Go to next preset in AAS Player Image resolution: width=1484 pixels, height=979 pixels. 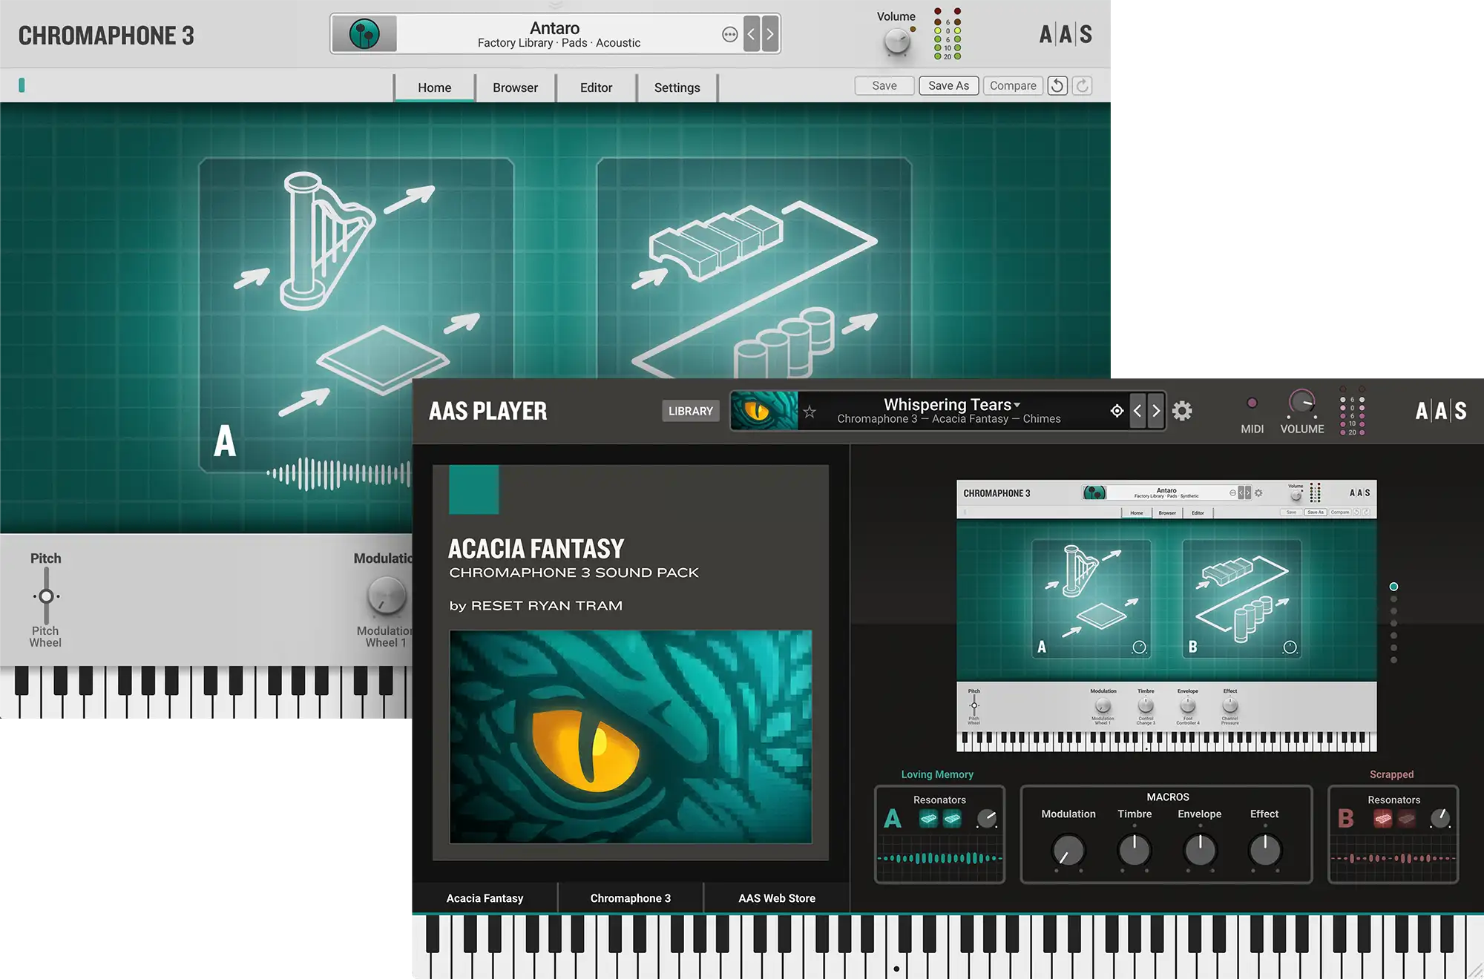[x=1156, y=411]
